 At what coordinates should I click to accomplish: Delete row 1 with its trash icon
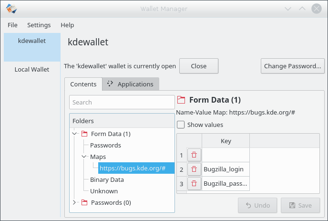(x=194, y=155)
